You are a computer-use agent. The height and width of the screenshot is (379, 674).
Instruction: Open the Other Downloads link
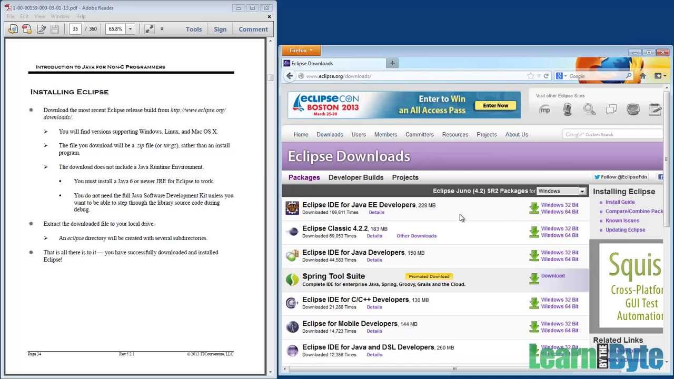point(417,236)
